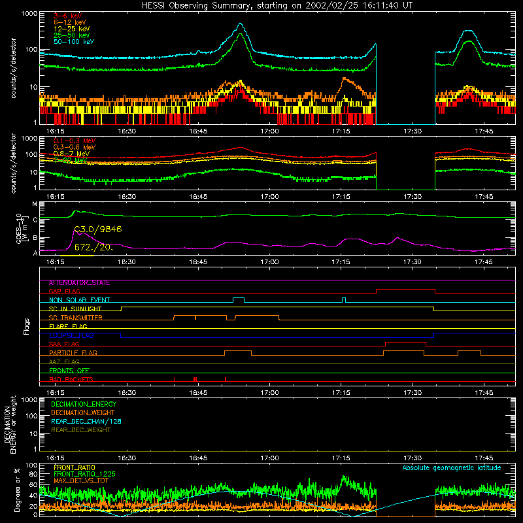Click the 50-100 keV peak near 16:54
Screen dimensions: 523x523
point(240,24)
